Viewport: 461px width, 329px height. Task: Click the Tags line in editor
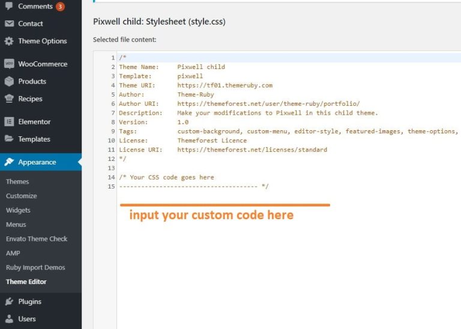click(289, 131)
